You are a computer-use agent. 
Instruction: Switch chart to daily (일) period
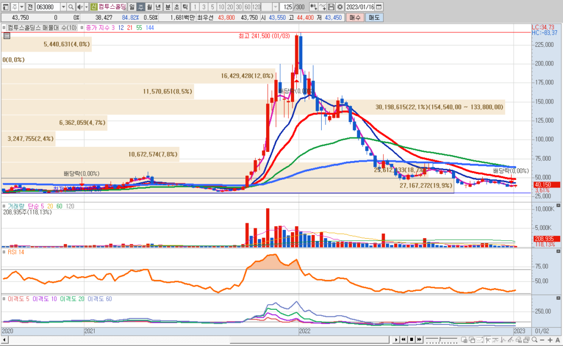click(133, 7)
